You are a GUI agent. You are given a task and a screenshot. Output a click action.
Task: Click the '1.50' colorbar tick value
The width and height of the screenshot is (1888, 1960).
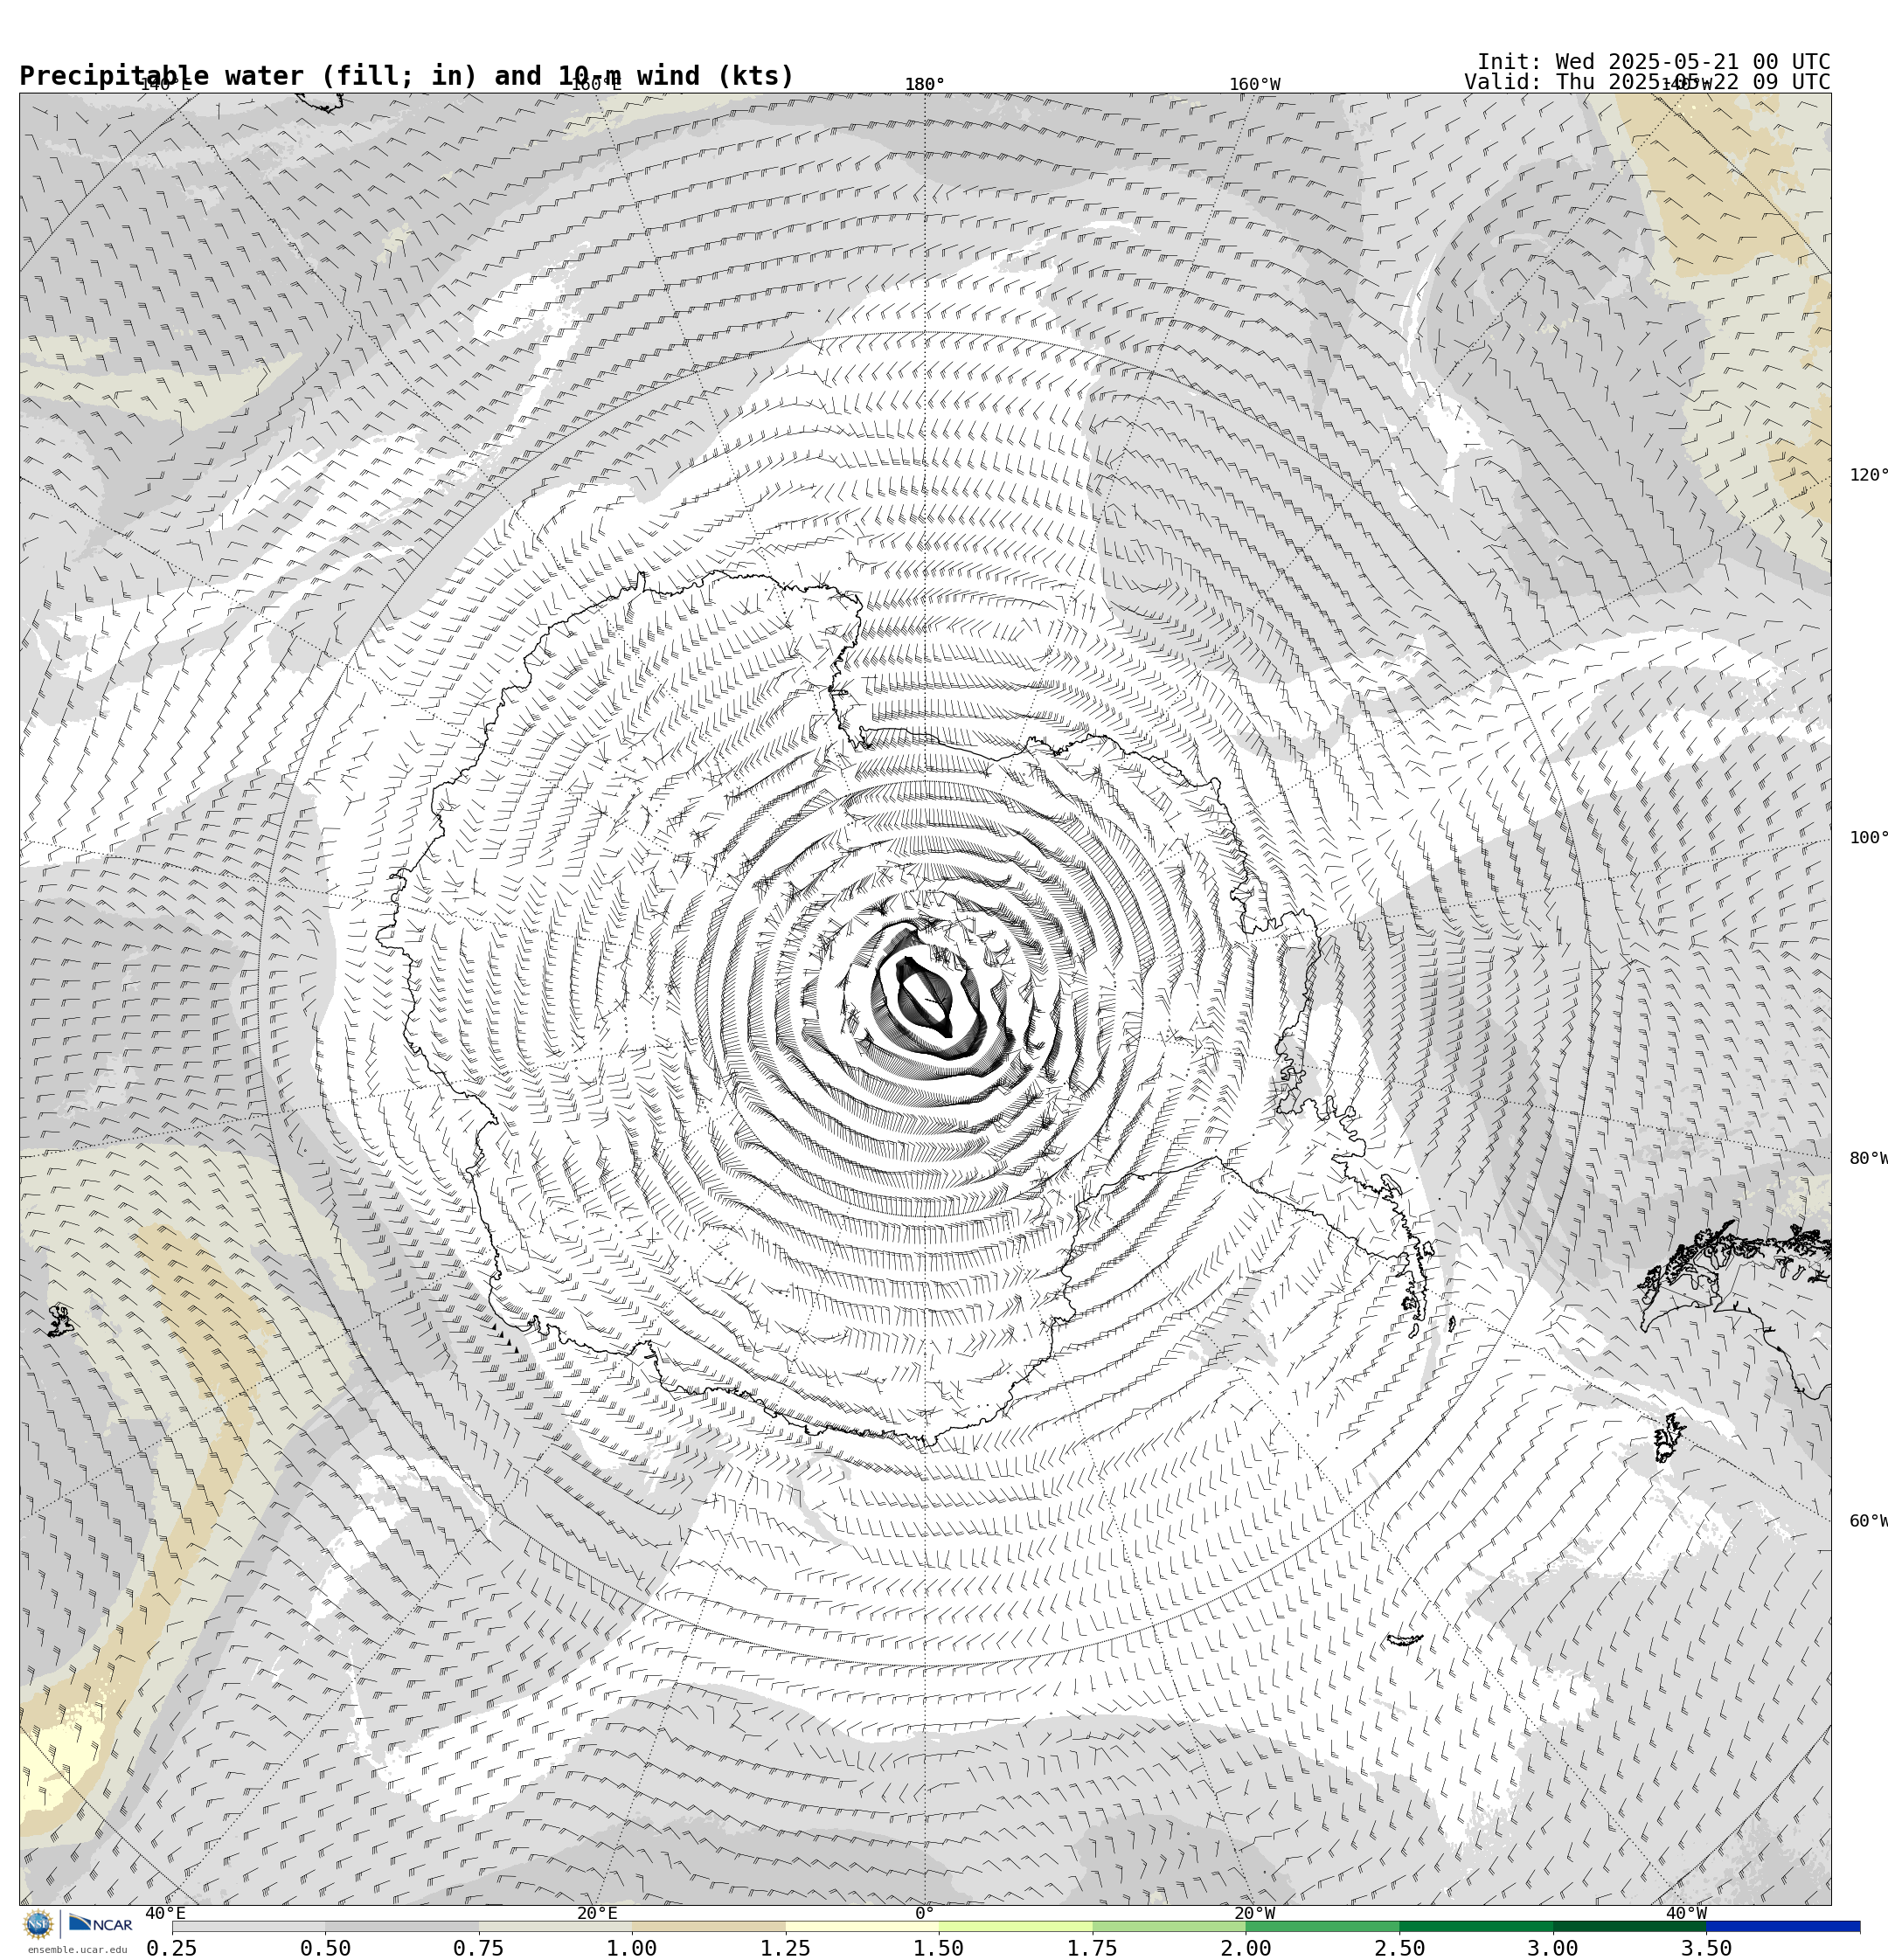[939, 1948]
